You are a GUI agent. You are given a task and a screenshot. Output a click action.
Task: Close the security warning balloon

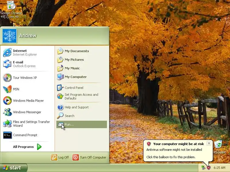209,143
